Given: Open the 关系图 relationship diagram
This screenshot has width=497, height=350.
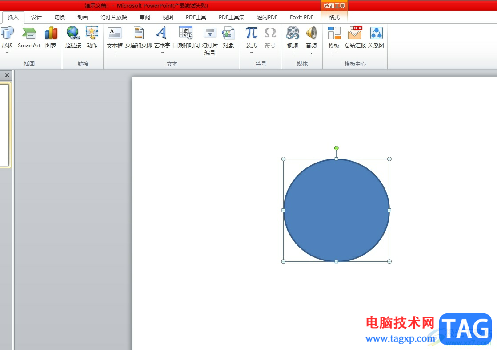Looking at the screenshot, I should click(376, 37).
